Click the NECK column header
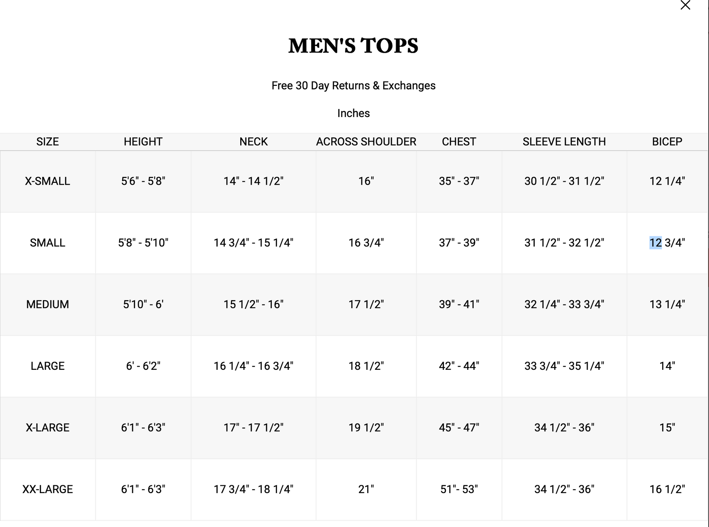The height and width of the screenshot is (527, 709). pyautogui.click(x=254, y=142)
